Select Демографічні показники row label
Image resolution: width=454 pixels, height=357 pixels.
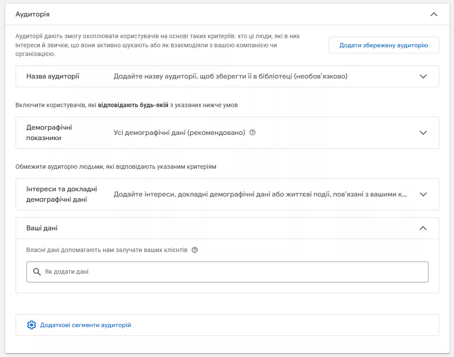coord(49,133)
